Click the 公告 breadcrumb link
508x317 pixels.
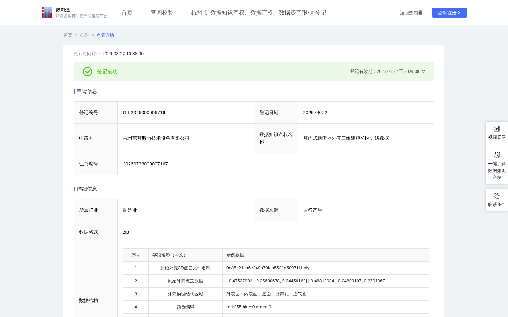tap(84, 36)
